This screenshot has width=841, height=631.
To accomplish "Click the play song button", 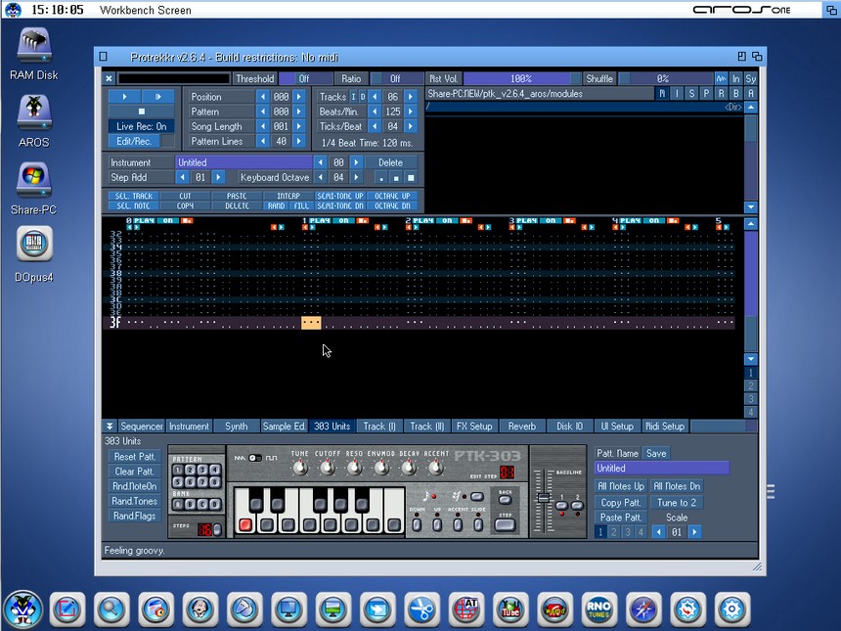I will (x=124, y=97).
